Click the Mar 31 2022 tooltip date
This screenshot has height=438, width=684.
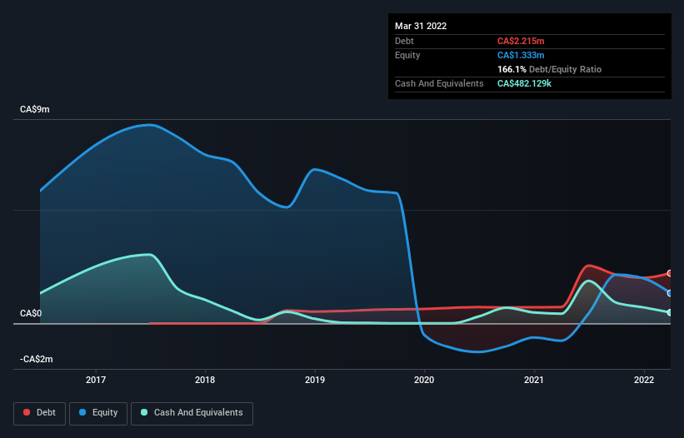click(x=421, y=26)
